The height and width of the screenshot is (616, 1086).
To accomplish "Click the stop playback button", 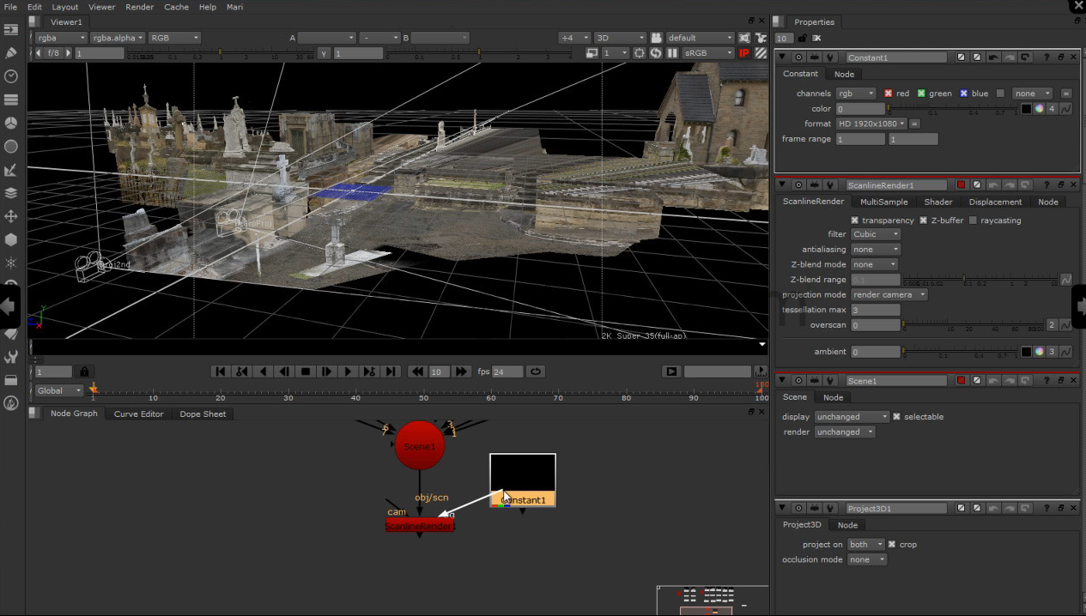I will (x=306, y=371).
